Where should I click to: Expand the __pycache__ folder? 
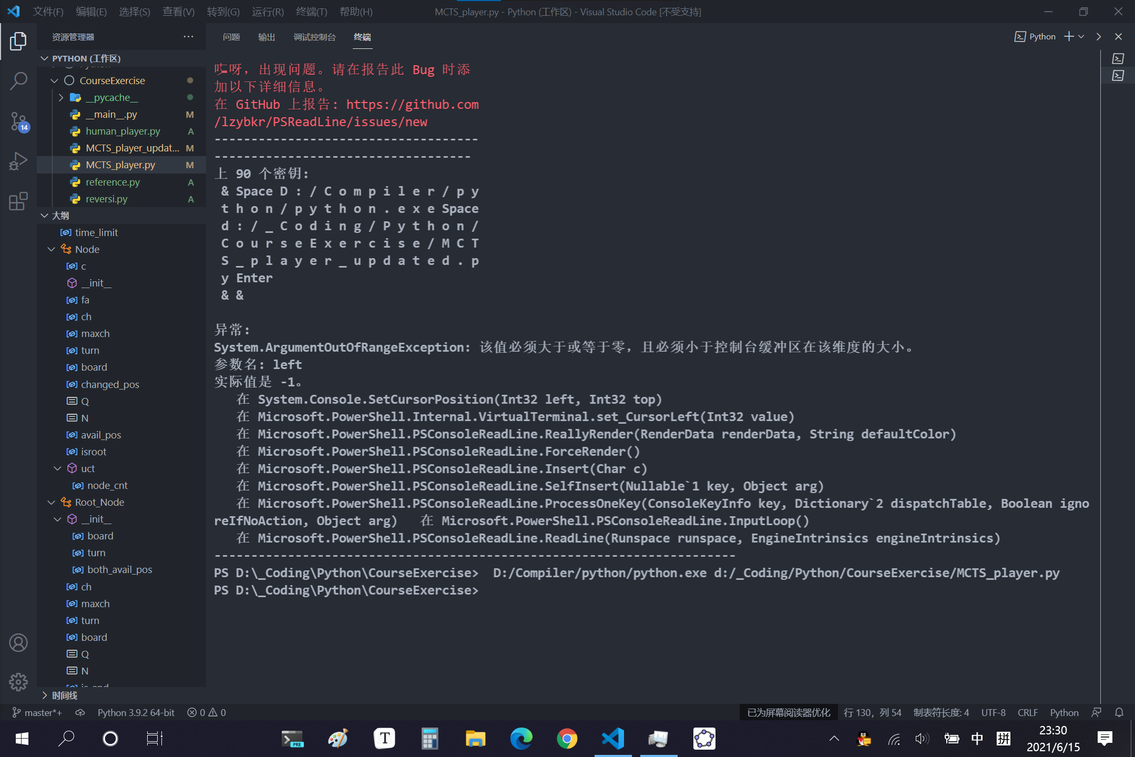click(x=60, y=97)
